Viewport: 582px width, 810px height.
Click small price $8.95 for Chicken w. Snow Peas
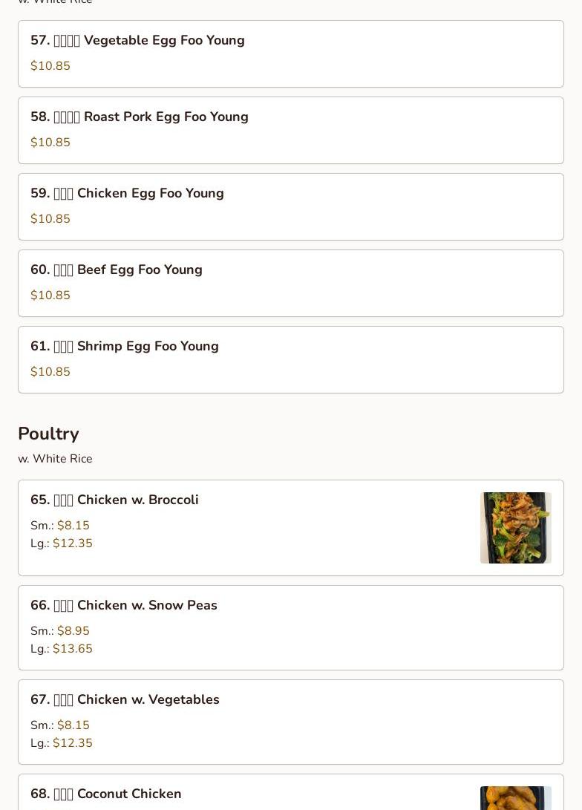click(73, 631)
